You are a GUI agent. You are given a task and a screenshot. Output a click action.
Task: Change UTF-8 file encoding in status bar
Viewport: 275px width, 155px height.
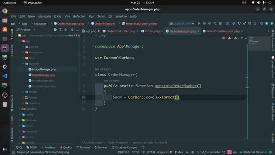pyautogui.click(x=151, y=152)
